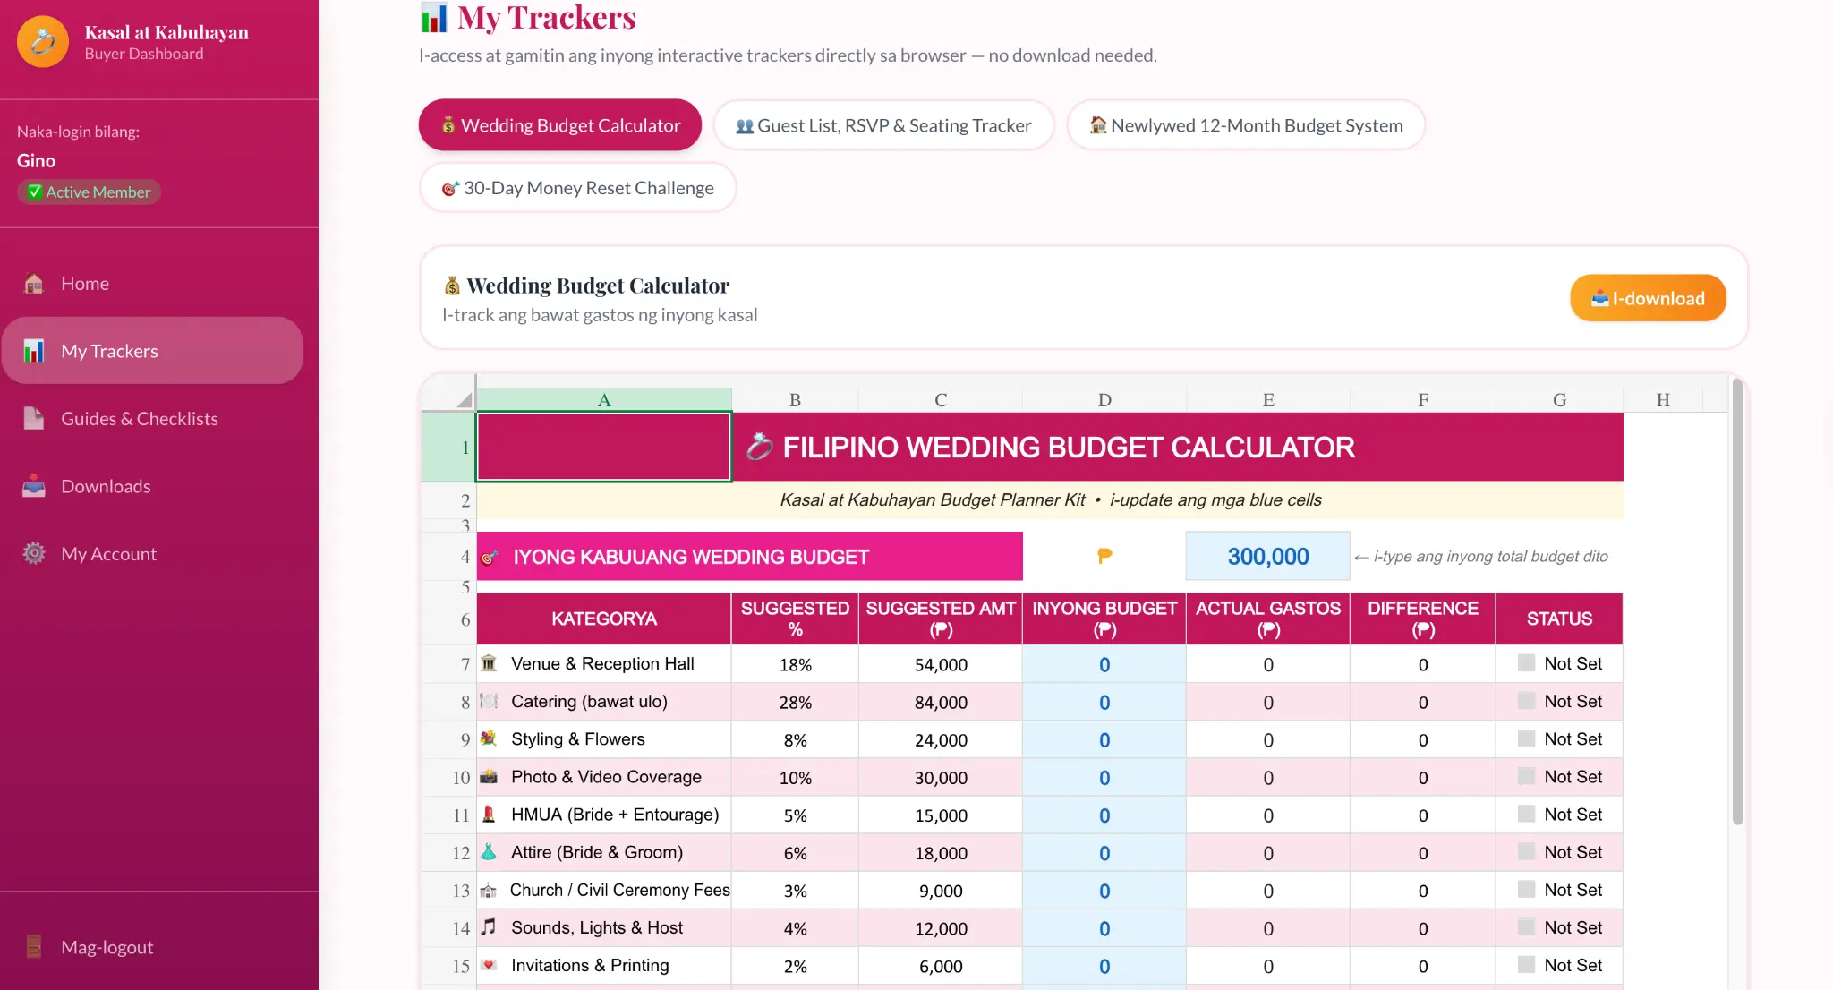Viewport: 1833px width, 990px height.
Task: Toggle status checkbox for Styling & Flowers
Action: click(1527, 738)
